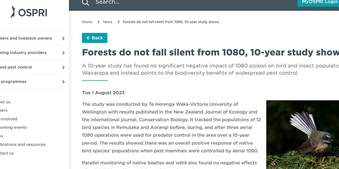Select the pest control menu item
Viewport: 339px width, 169px height.
click(16, 67)
